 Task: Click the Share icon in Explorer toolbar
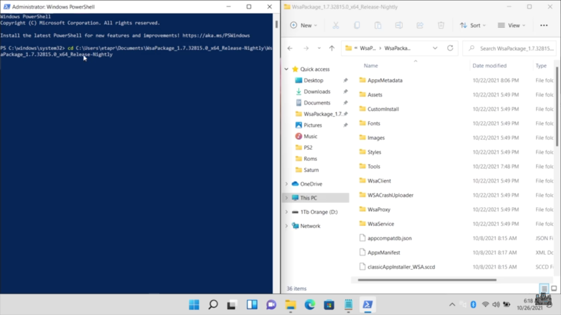[x=420, y=25]
